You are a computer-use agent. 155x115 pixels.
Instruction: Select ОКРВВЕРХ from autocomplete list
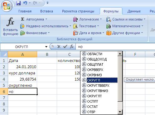coord(100,70)
